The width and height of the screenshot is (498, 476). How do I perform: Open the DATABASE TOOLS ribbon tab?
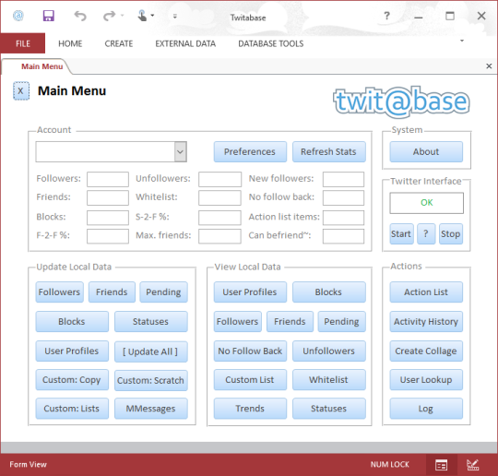point(271,43)
